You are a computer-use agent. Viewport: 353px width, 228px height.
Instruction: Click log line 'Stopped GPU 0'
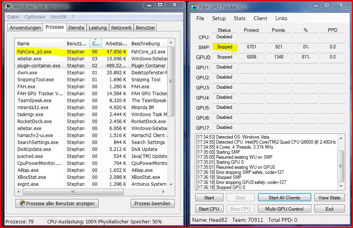(x=221, y=187)
